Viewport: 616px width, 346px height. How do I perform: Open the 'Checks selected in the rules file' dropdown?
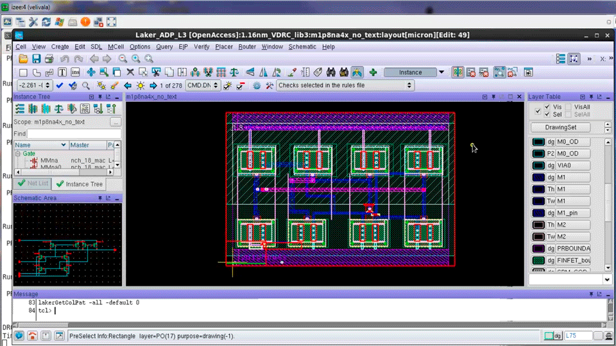click(x=345, y=85)
